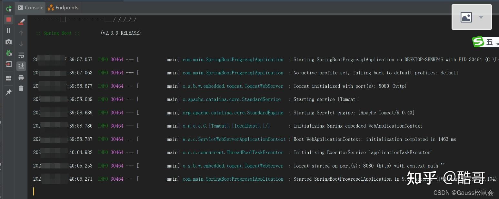Navigate down the stack trace arrow
This screenshot has width=499, height=199.
coord(21,44)
